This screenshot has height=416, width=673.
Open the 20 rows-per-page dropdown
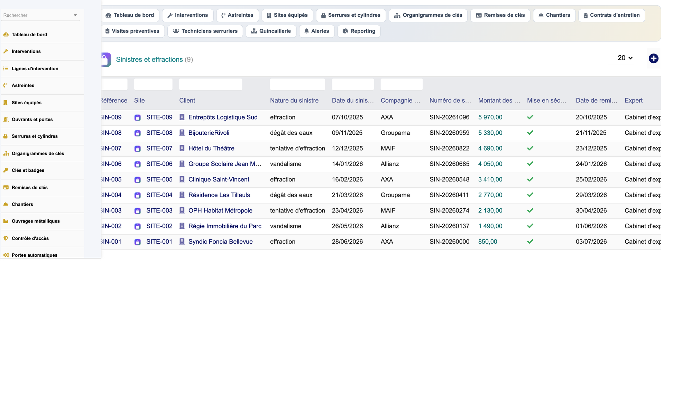[x=621, y=58]
